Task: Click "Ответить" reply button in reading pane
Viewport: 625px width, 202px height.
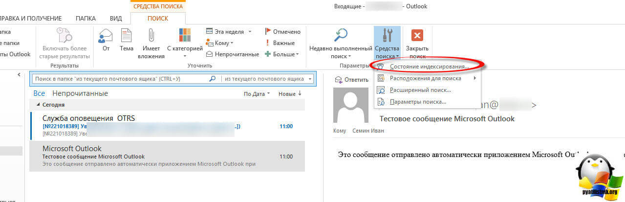Action: click(x=351, y=79)
